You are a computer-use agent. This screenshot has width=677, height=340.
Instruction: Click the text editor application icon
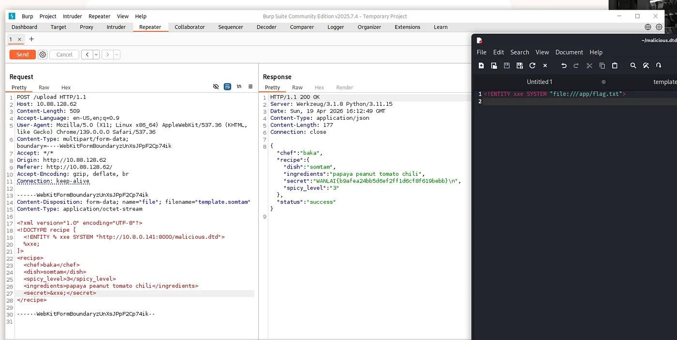tap(479, 41)
